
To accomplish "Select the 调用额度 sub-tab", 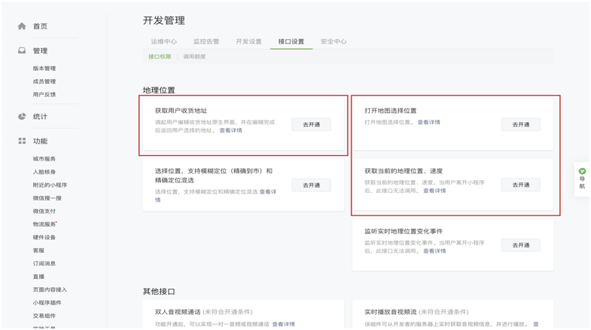I will (194, 57).
